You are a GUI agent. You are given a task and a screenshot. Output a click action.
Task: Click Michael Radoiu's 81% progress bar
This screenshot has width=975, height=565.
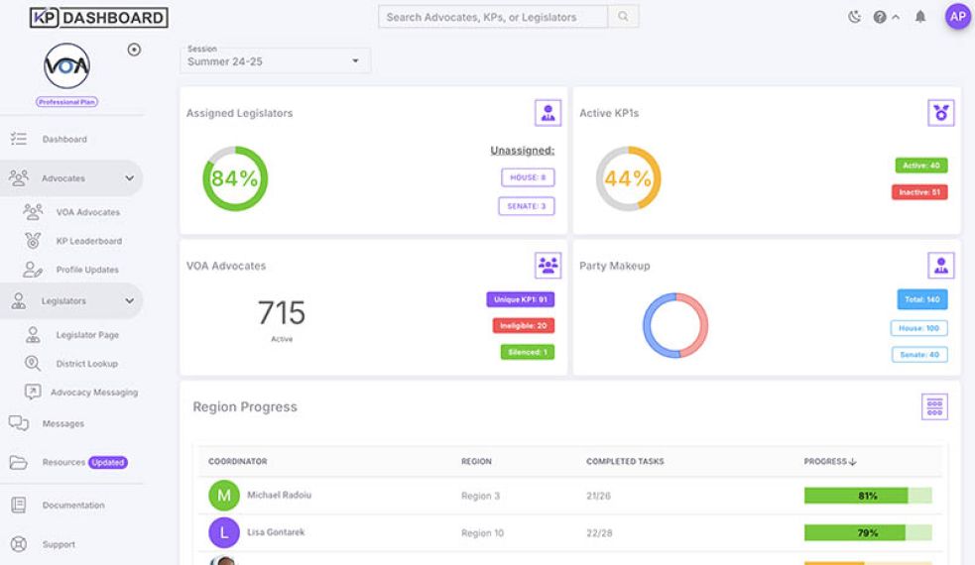[867, 496]
